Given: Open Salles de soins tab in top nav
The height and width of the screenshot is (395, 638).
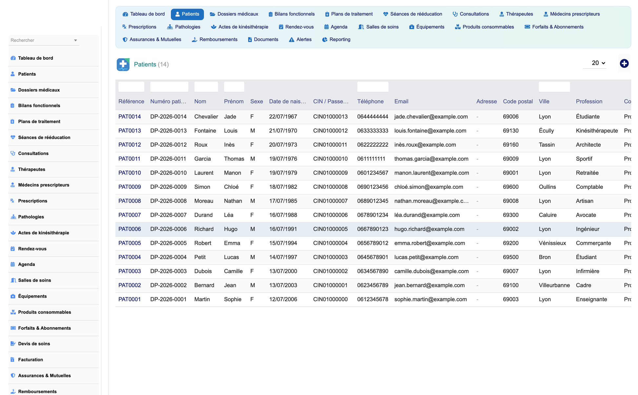Looking at the screenshot, I should 378,27.
